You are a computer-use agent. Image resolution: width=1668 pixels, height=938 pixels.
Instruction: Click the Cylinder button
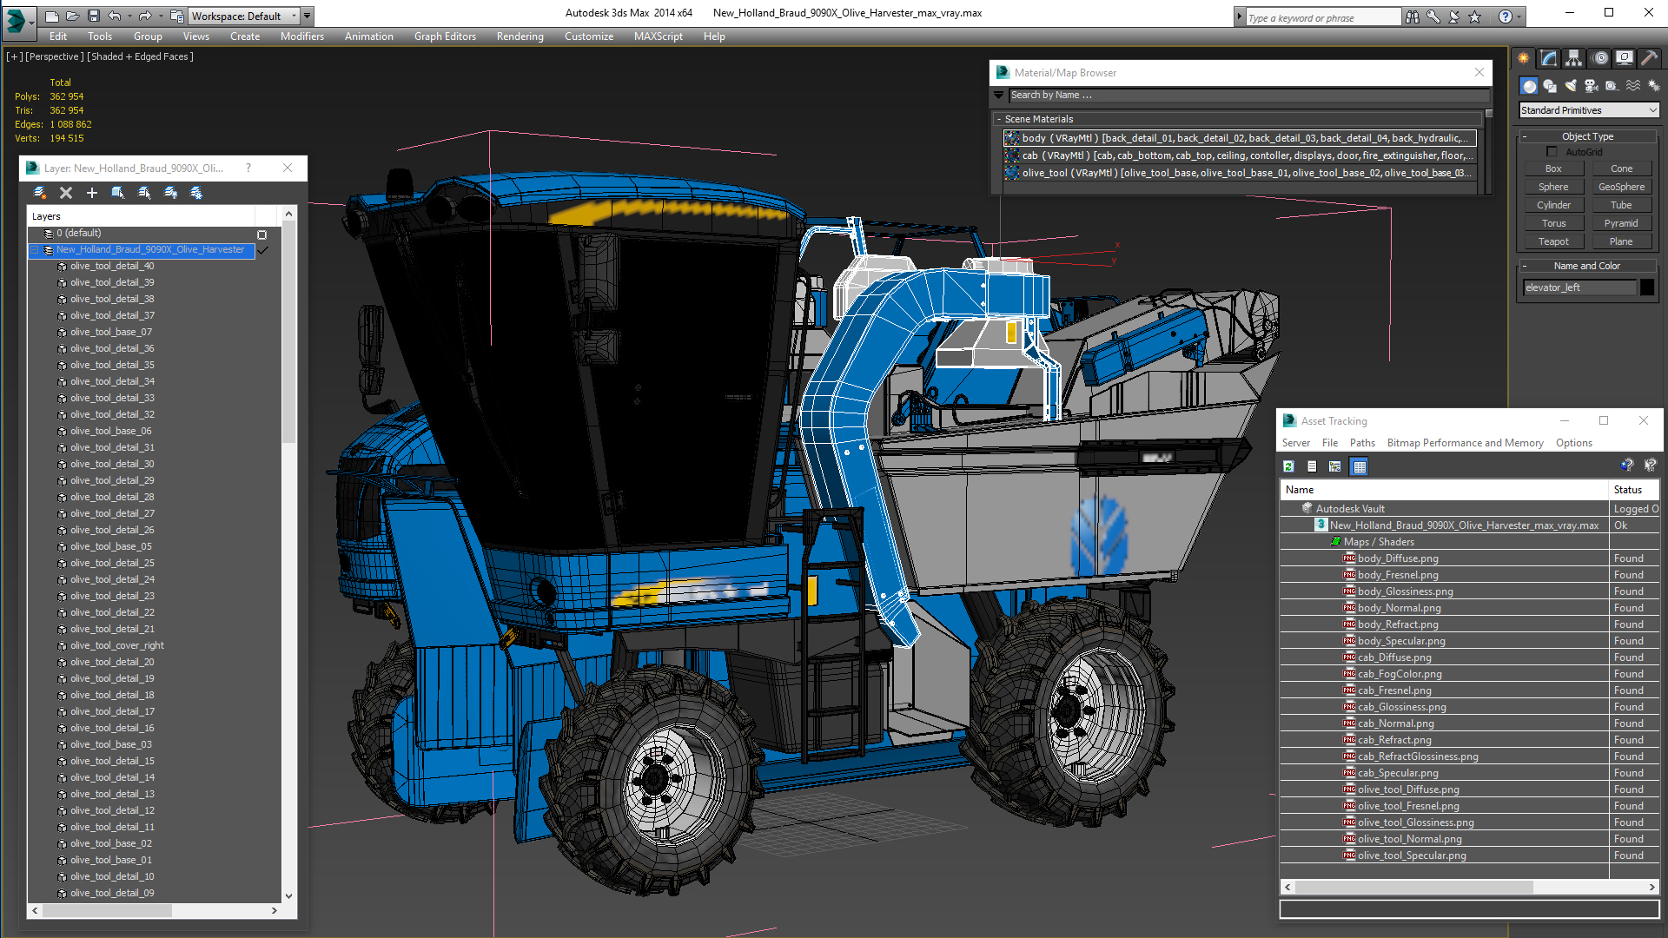[1553, 205]
